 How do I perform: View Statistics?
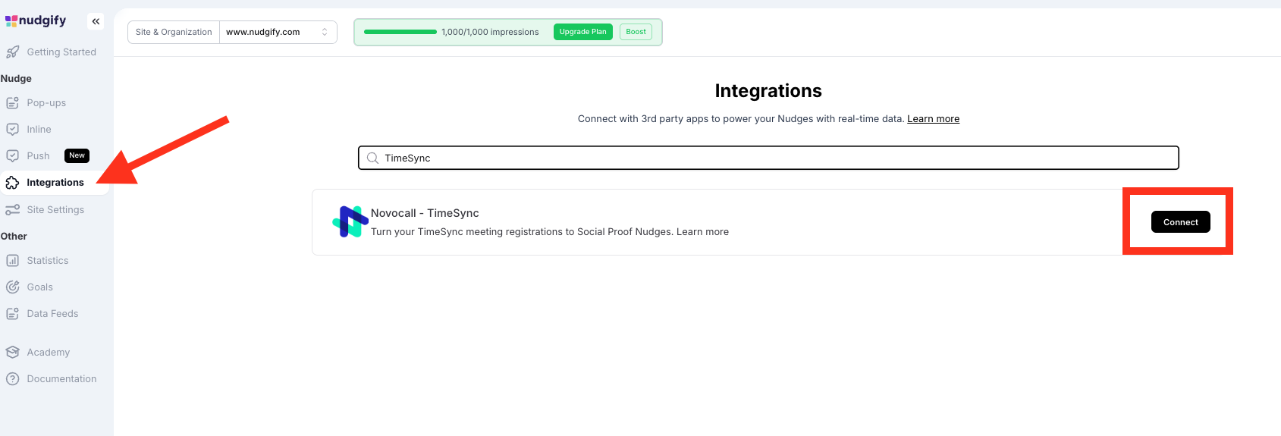click(48, 261)
